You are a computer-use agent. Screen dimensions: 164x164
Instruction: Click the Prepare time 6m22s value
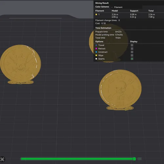pos(118,32)
